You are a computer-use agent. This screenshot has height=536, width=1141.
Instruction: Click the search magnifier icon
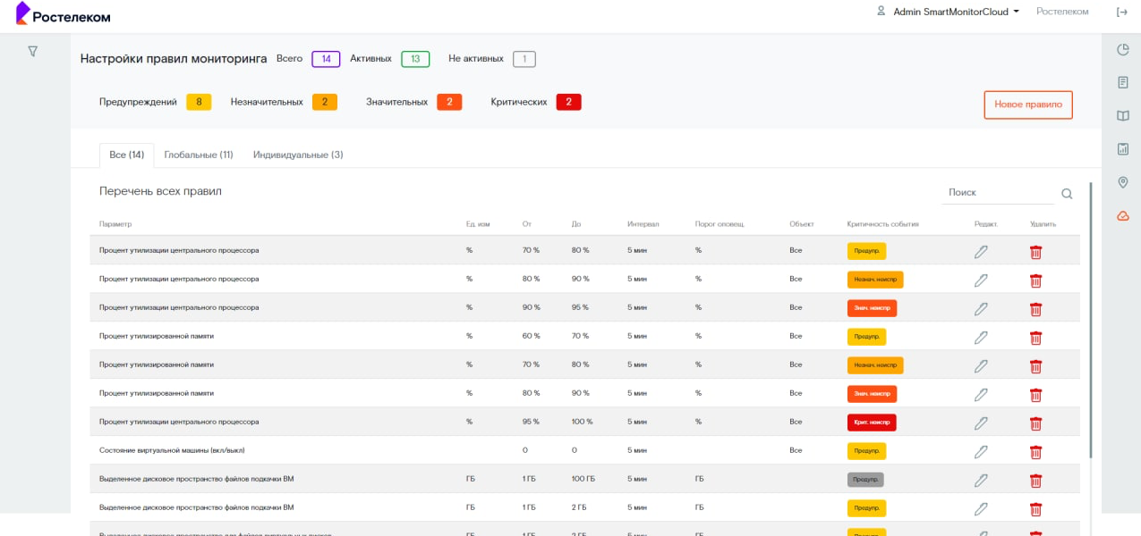tap(1067, 193)
